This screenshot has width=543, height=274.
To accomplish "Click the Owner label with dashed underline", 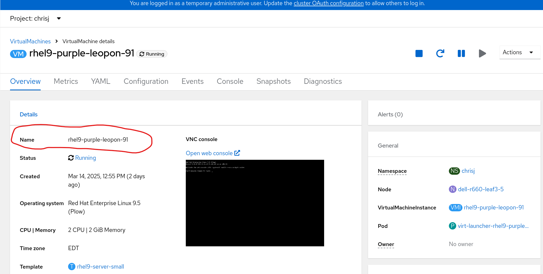I will click(386, 244).
